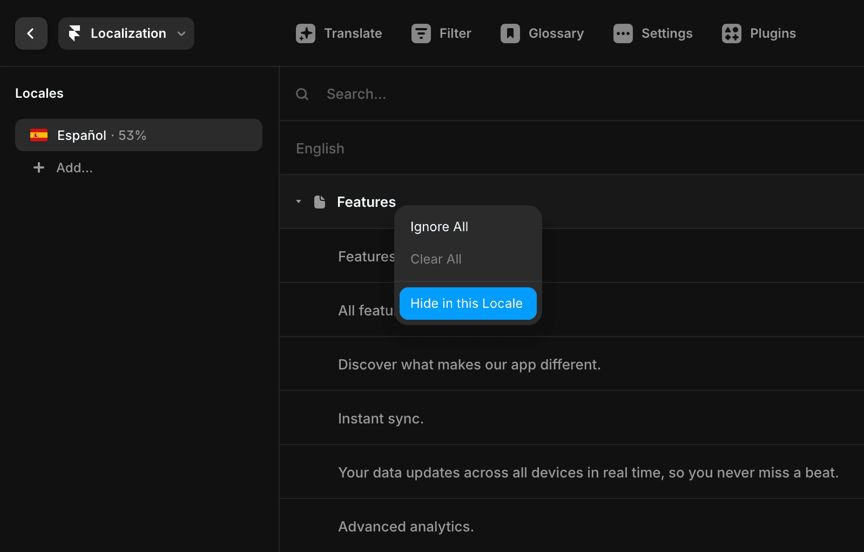The image size is (864, 552).
Task: Click Add to create a new locale
Action: 74,167
